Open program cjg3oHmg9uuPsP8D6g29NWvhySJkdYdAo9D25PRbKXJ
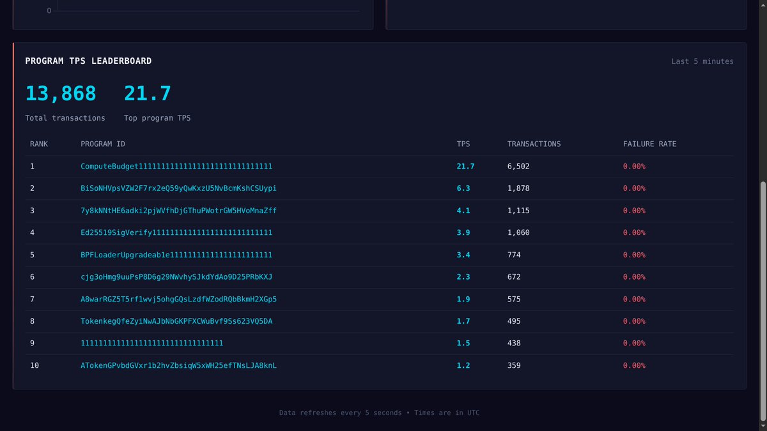This screenshot has height=431, width=767. 176,276
